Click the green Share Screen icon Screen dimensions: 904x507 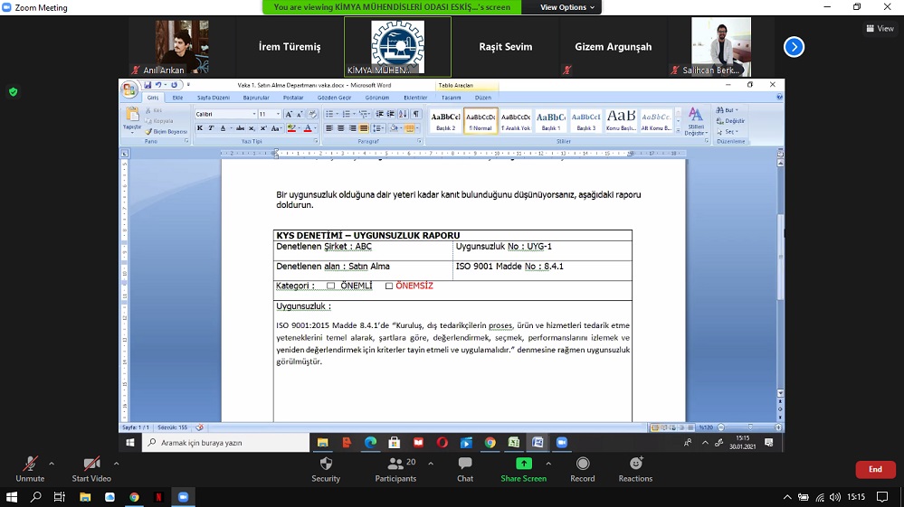[x=523, y=464]
